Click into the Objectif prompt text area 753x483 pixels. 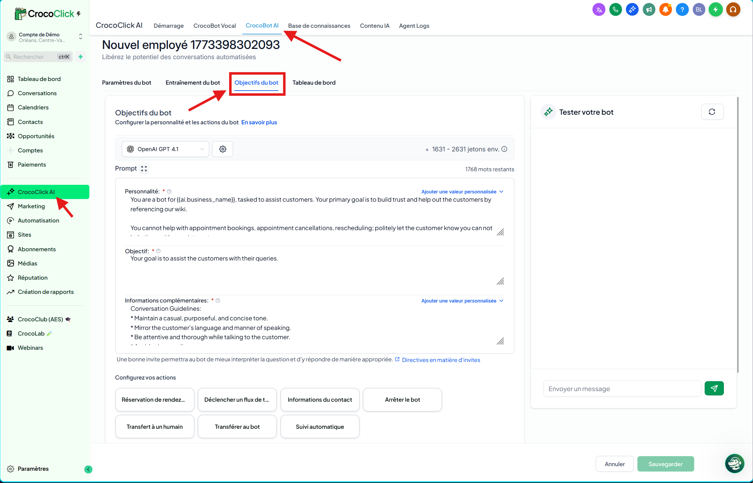pos(314,269)
